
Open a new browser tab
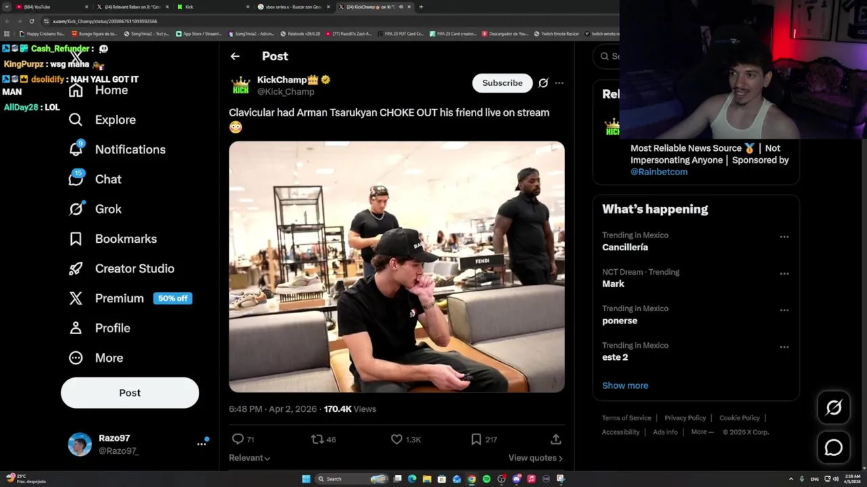421,7
